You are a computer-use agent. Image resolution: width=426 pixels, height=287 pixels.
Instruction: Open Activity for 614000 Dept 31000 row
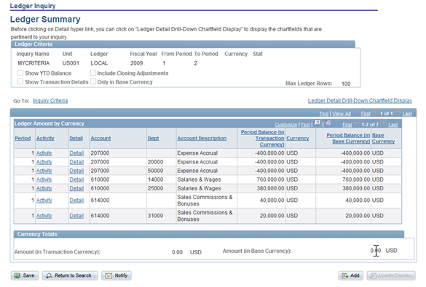pyautogui.click(x=44, y=216)
